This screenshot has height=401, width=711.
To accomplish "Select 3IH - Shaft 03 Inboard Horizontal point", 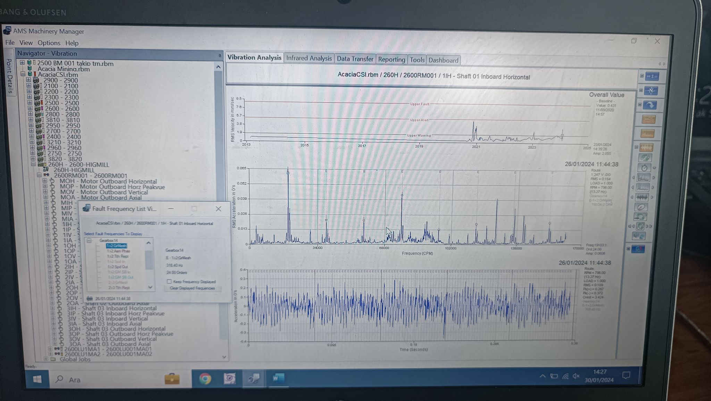I will click(x=111, y=308).
